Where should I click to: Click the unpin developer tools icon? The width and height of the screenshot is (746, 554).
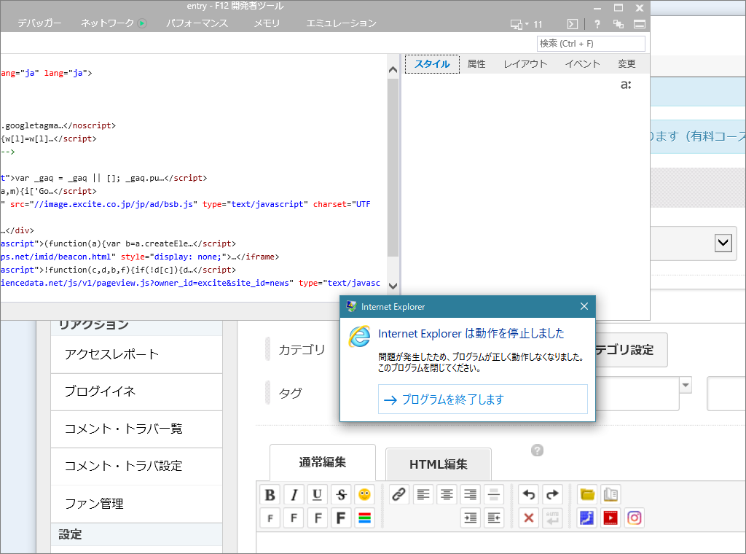(619, 24)
